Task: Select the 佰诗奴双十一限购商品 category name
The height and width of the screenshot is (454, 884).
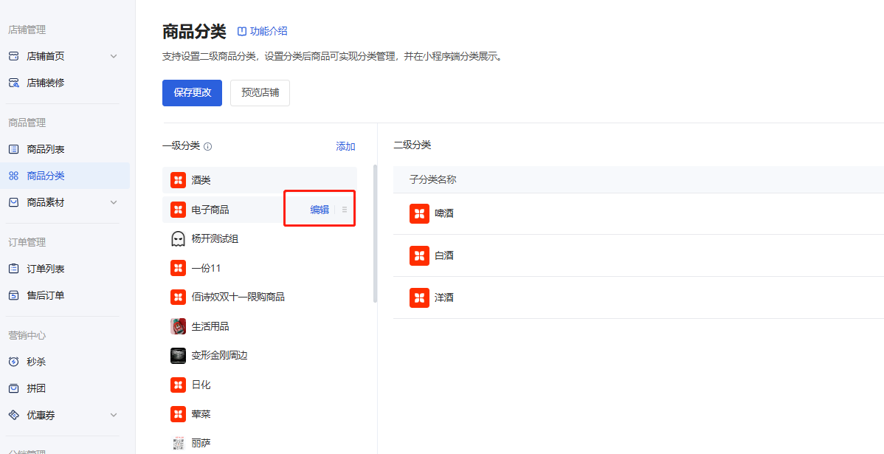Action: (x=238, y=297)
